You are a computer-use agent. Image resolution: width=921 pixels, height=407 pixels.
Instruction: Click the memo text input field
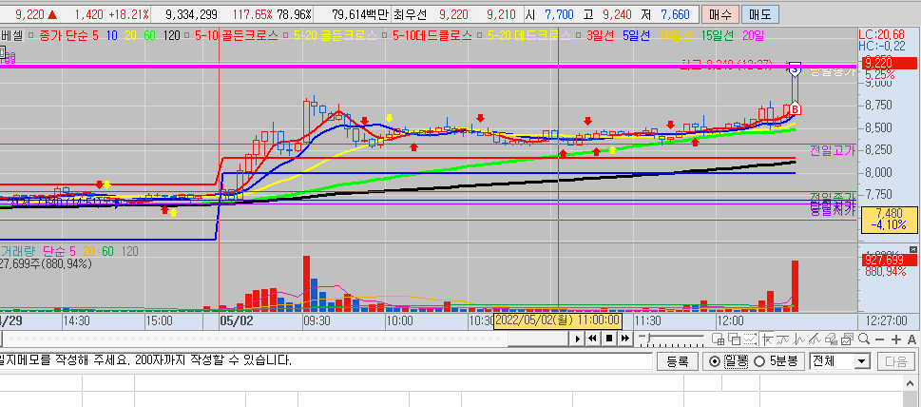point(326,360)
